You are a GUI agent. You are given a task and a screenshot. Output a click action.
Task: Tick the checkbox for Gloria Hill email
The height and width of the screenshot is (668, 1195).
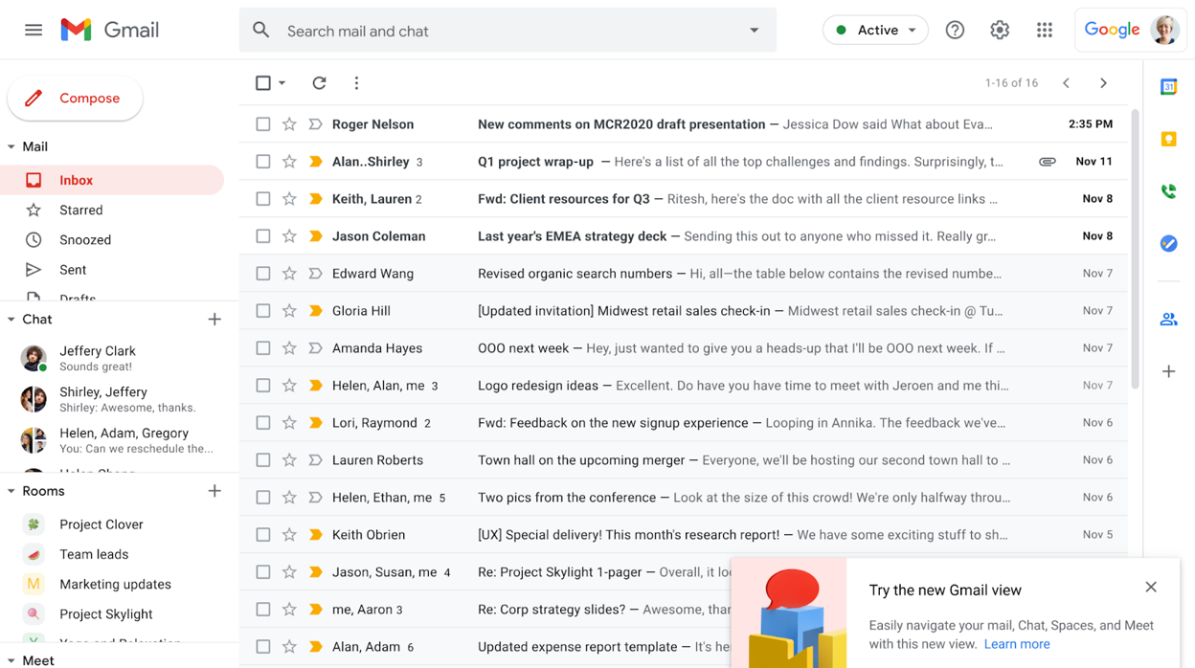coord(263,311)
